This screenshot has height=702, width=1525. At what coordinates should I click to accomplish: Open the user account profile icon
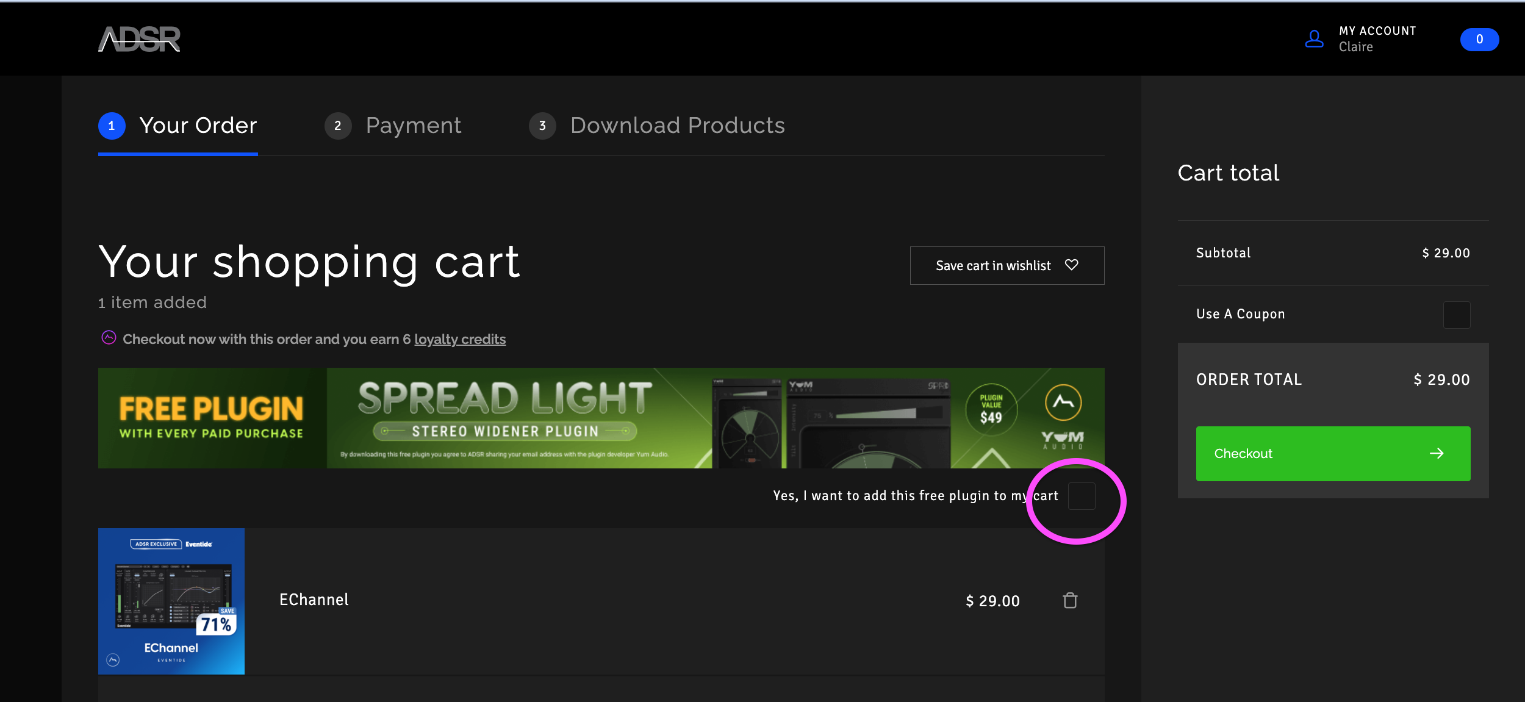(1314, 39)
